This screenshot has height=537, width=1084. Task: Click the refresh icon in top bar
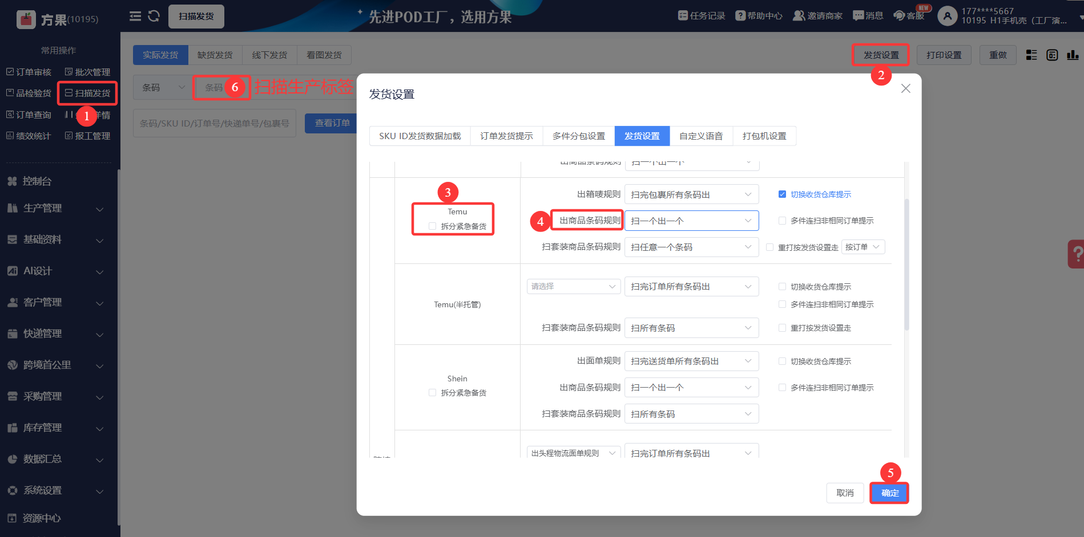point(154,16)
